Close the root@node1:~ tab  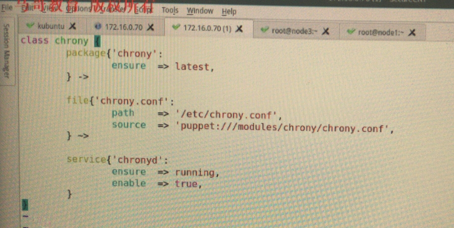coord(412,32)
